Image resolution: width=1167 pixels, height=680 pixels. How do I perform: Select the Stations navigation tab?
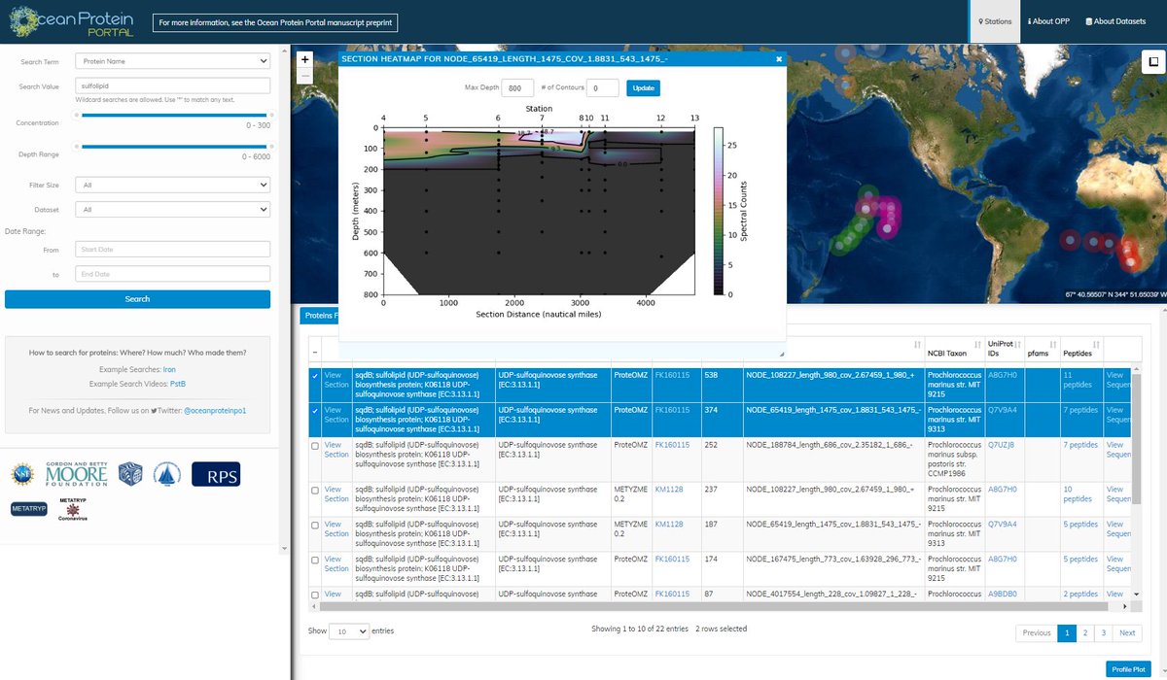tap(994, 20)
